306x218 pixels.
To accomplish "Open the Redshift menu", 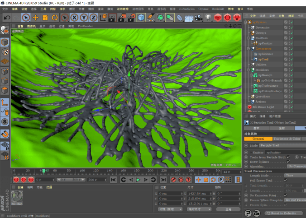I will tap(218, 9).
